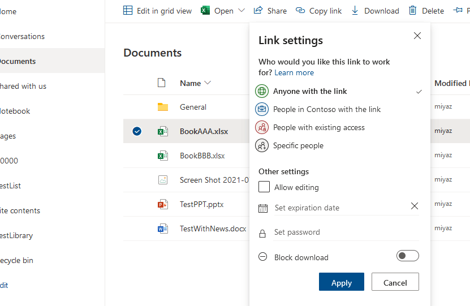Screen dimensions: 470x306
Task: Click the lock icon beside password
Action: click(x=262, y=234)
